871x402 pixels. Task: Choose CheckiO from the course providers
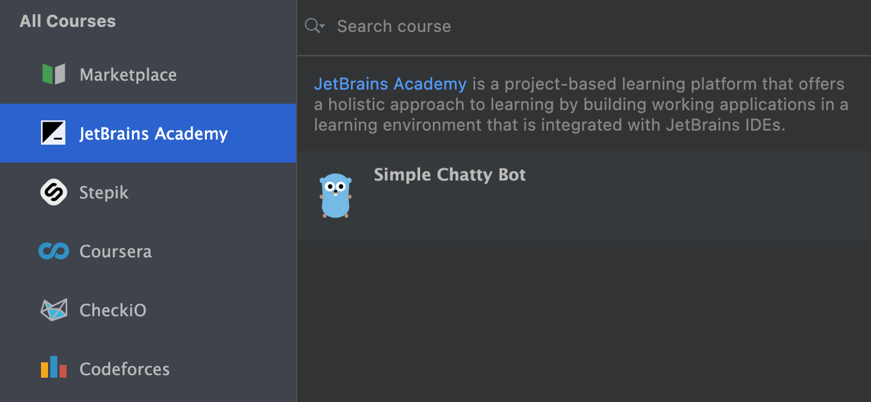(x=148, y=310)
